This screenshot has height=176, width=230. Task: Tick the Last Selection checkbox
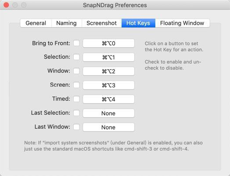click(x=76, y=113)
